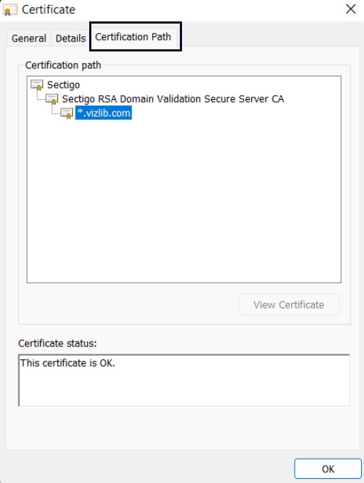Open the Details tab
The image size is (364, 483).
[x=71, y=38]
